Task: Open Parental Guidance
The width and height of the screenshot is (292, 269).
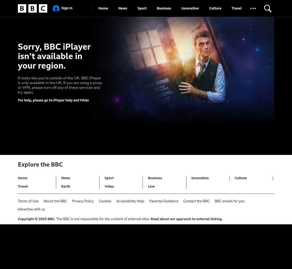Action: click(164, 201)
